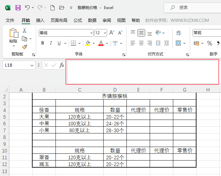Toggle center horizontal alignment
The height and width of the screenshot is (176, 221).
click(141, 43)
